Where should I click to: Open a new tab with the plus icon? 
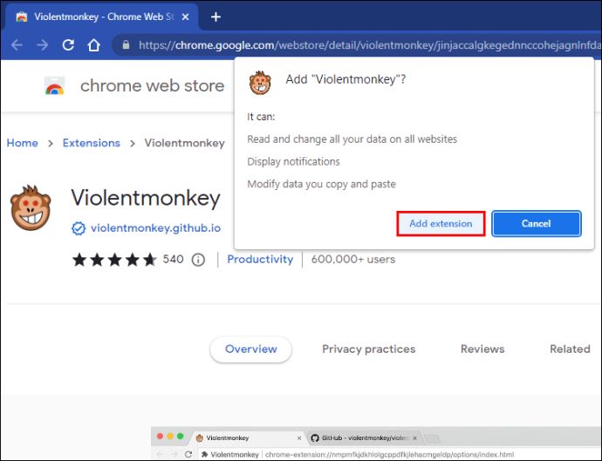coord(215,17)
